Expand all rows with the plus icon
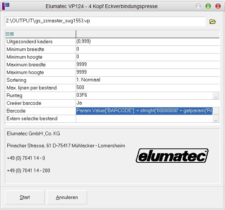The width and height of the screenshot is (225, 210). point(12,34)
